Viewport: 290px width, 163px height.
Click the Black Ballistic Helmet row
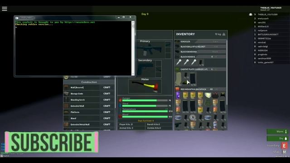click(x=200, y=47)
